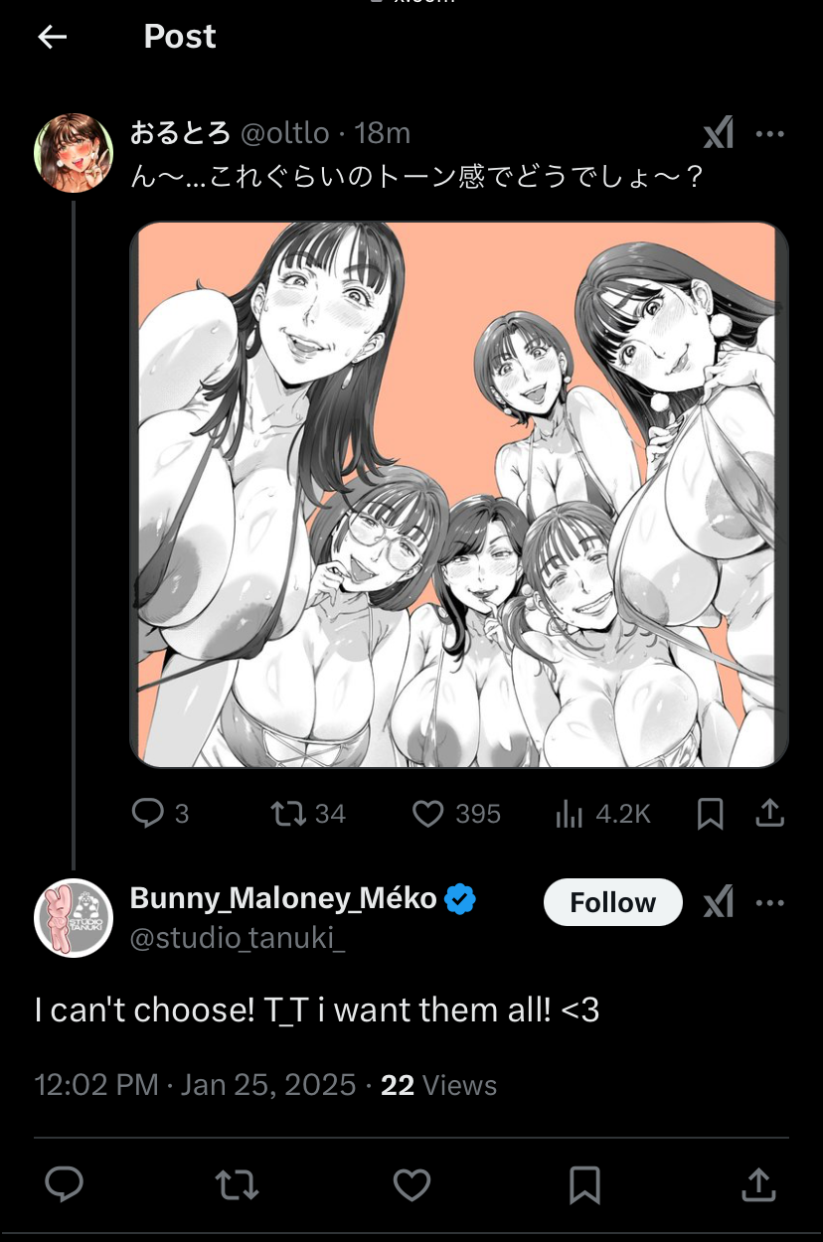Follow Bunny_Maloney_Méko

point(612,902)
